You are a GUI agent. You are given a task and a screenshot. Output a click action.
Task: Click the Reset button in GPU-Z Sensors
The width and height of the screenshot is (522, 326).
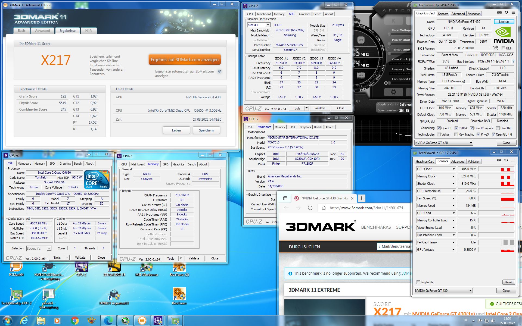[508, 282]
